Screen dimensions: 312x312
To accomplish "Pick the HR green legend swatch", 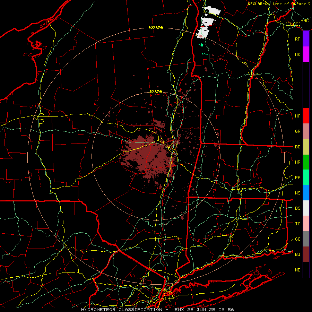I will pos(306,162).
